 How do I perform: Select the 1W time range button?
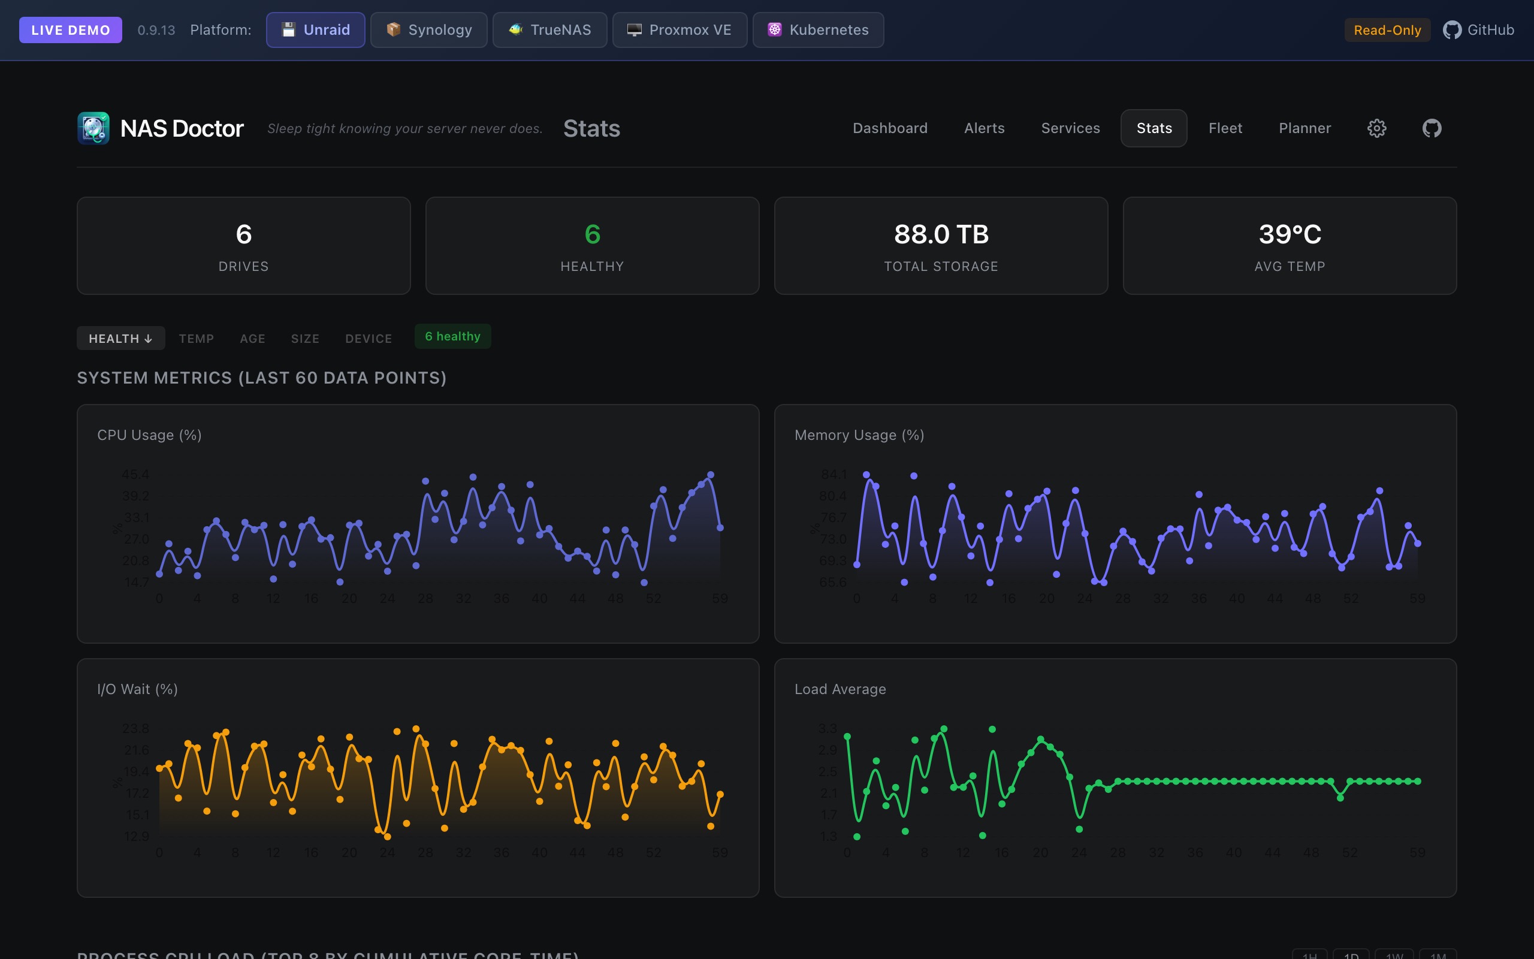pos(1394,955)
